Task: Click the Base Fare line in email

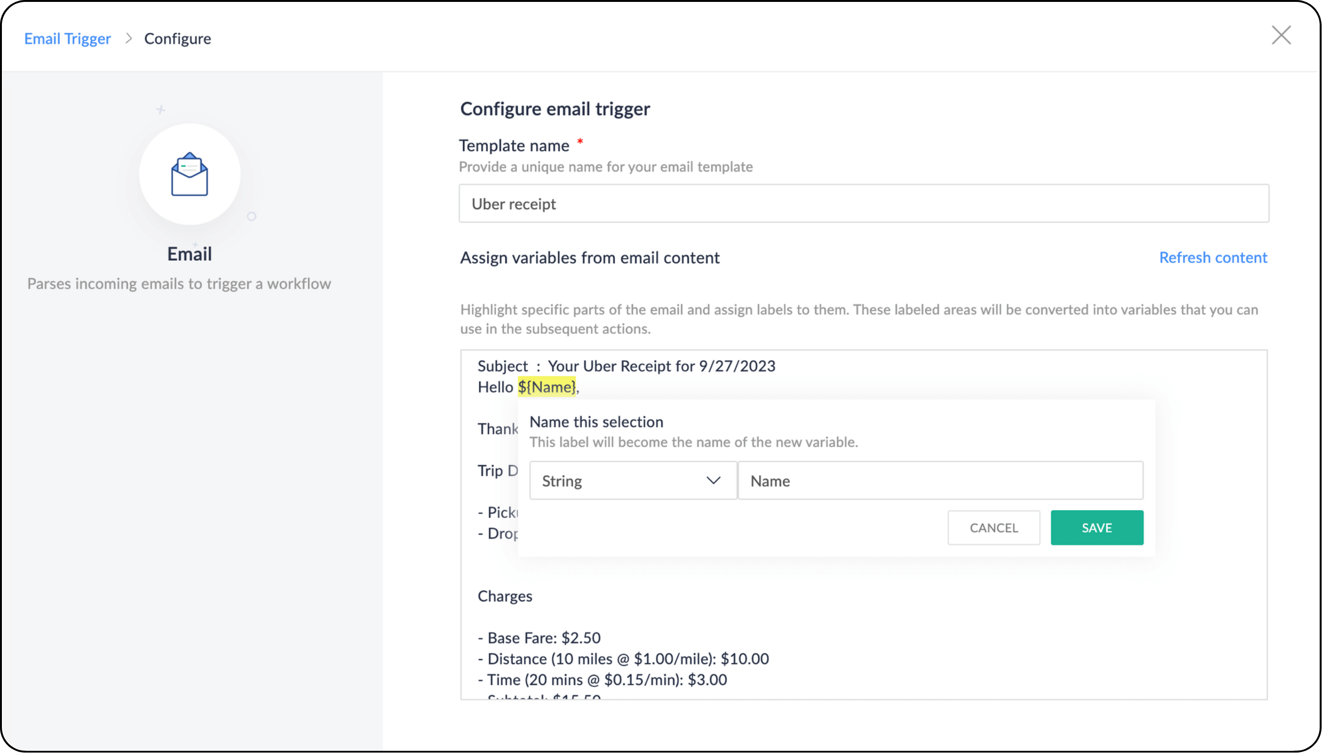Action: (x=539, y=637)
